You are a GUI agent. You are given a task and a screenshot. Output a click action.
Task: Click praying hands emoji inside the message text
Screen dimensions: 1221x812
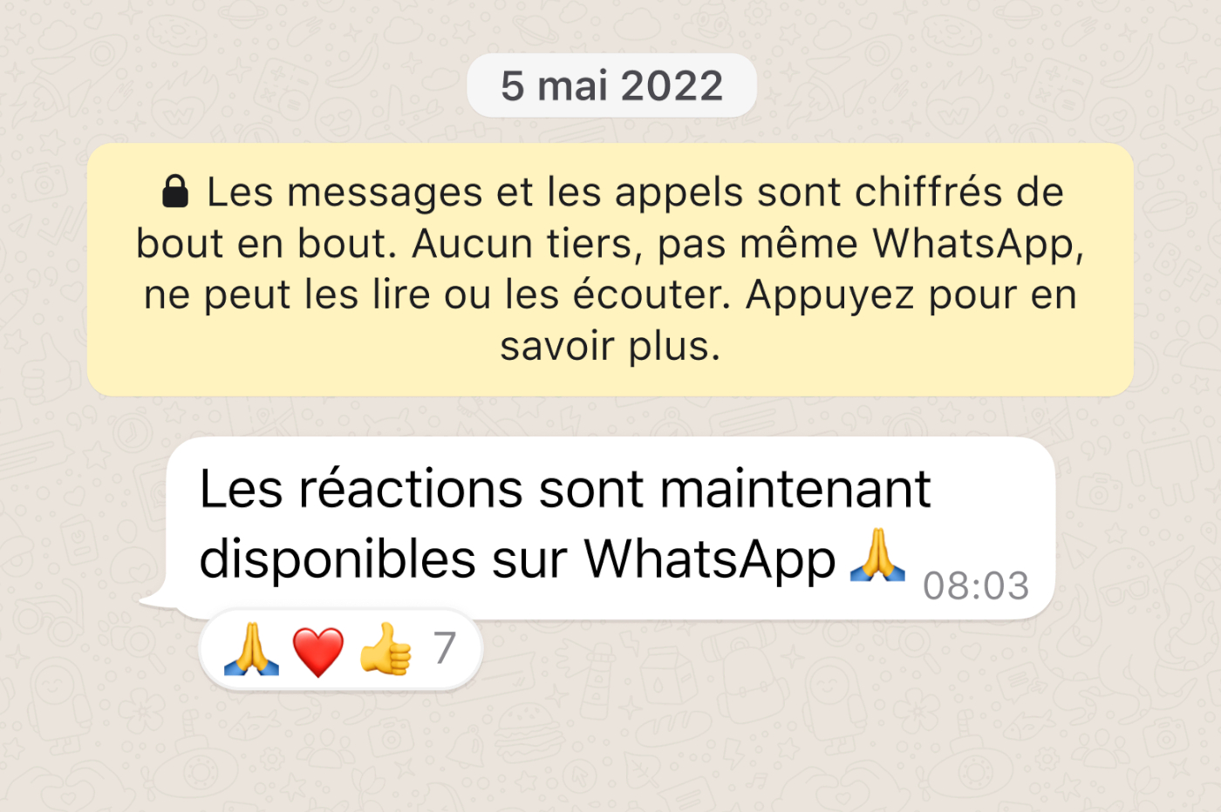click(877, 555)
